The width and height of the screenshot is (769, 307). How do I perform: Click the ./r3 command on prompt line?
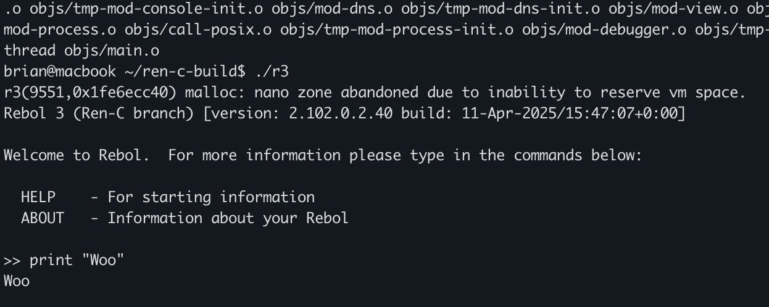[272, 72]
